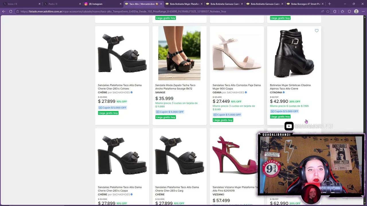Open the YouTube icon on stream overlay
367x206 pixels.
click(x=289, y=126)
